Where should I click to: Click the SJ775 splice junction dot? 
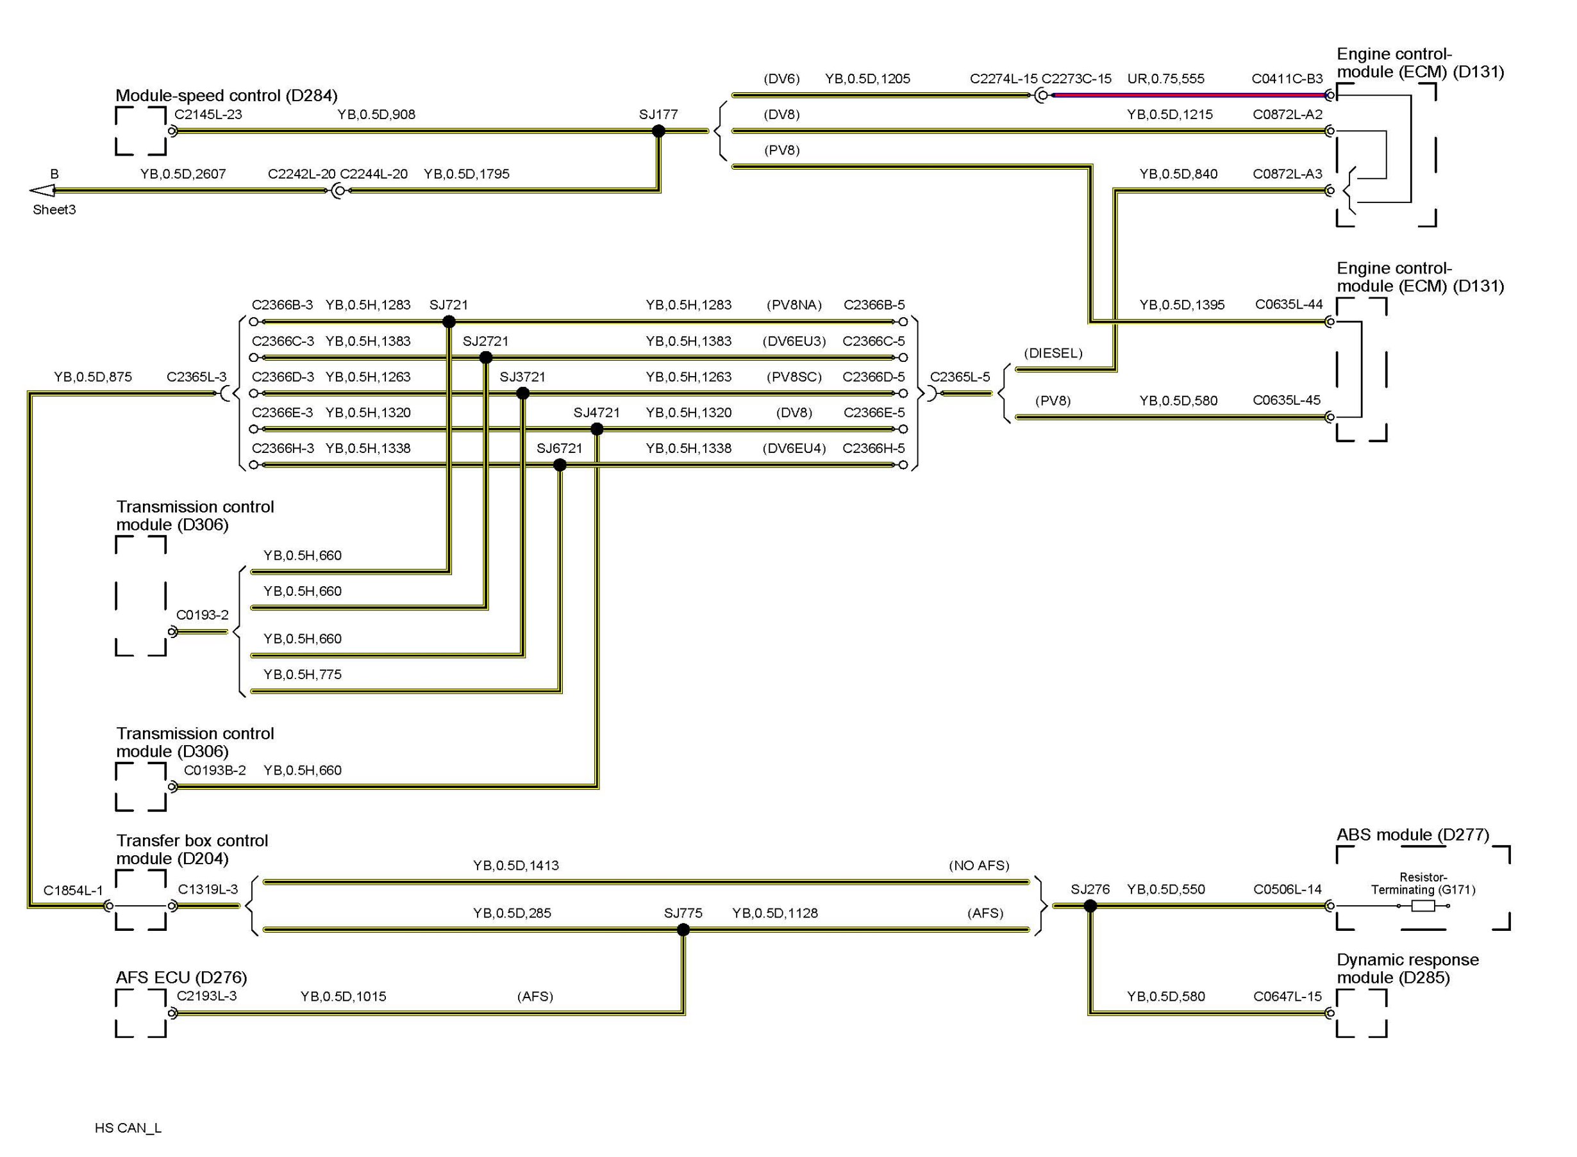[x=683, y=930]
